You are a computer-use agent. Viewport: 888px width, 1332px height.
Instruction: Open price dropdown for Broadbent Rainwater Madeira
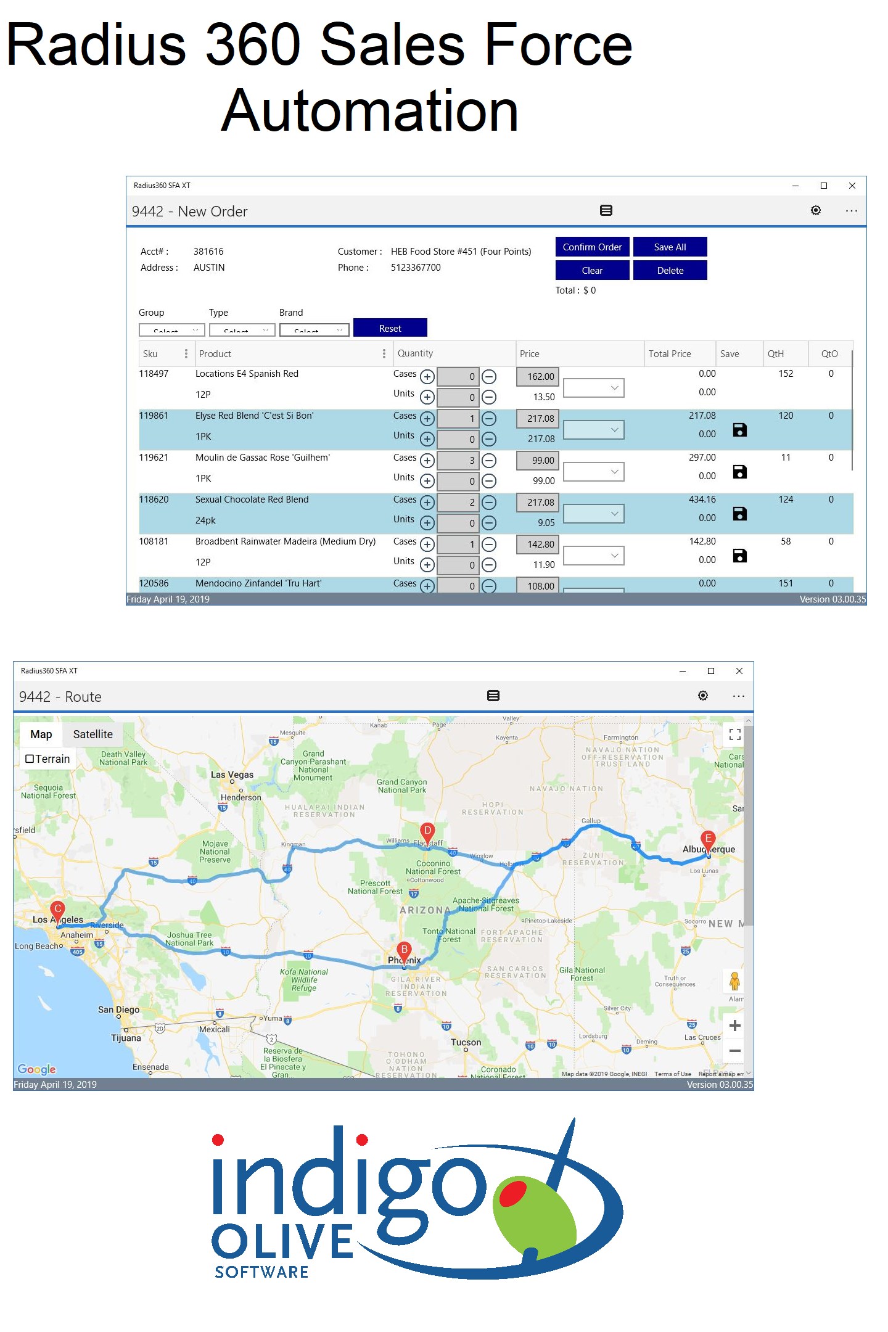point(594,556)
